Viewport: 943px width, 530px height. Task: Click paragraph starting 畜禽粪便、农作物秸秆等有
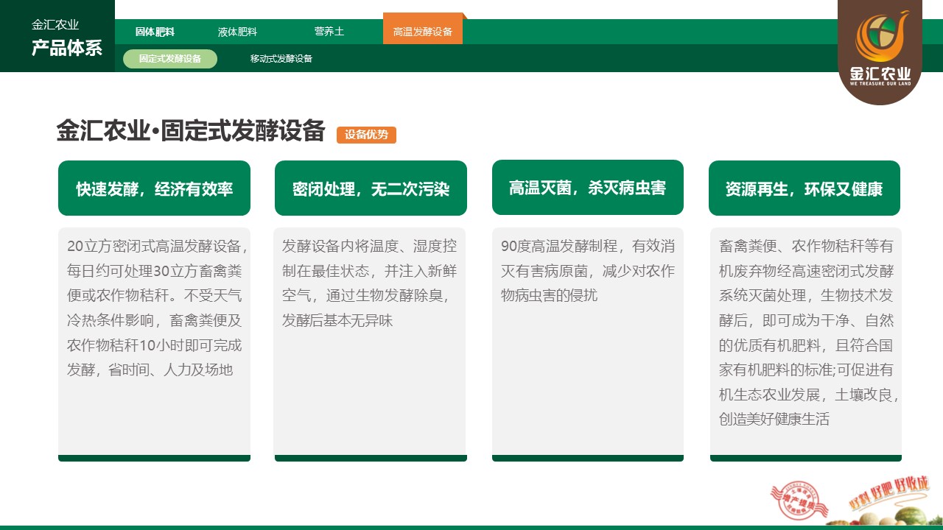(x=808, y=333)
